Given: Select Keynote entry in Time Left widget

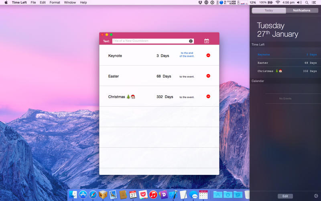Looking at the screenshot, I should coord(287,55).
